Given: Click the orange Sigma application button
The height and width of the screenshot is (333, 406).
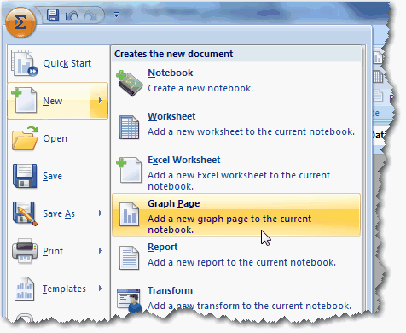Looking at the screenshot, I should coord(20,22).
